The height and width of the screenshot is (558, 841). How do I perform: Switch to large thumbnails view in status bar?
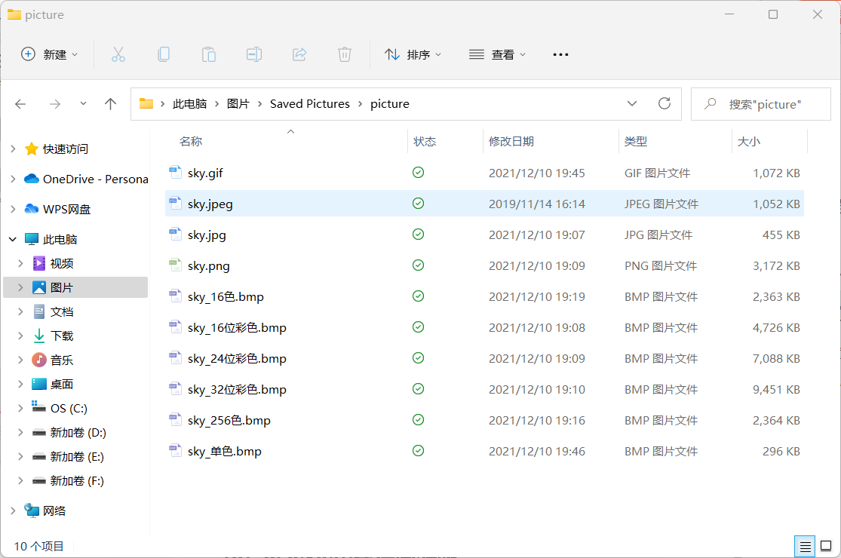826,546
